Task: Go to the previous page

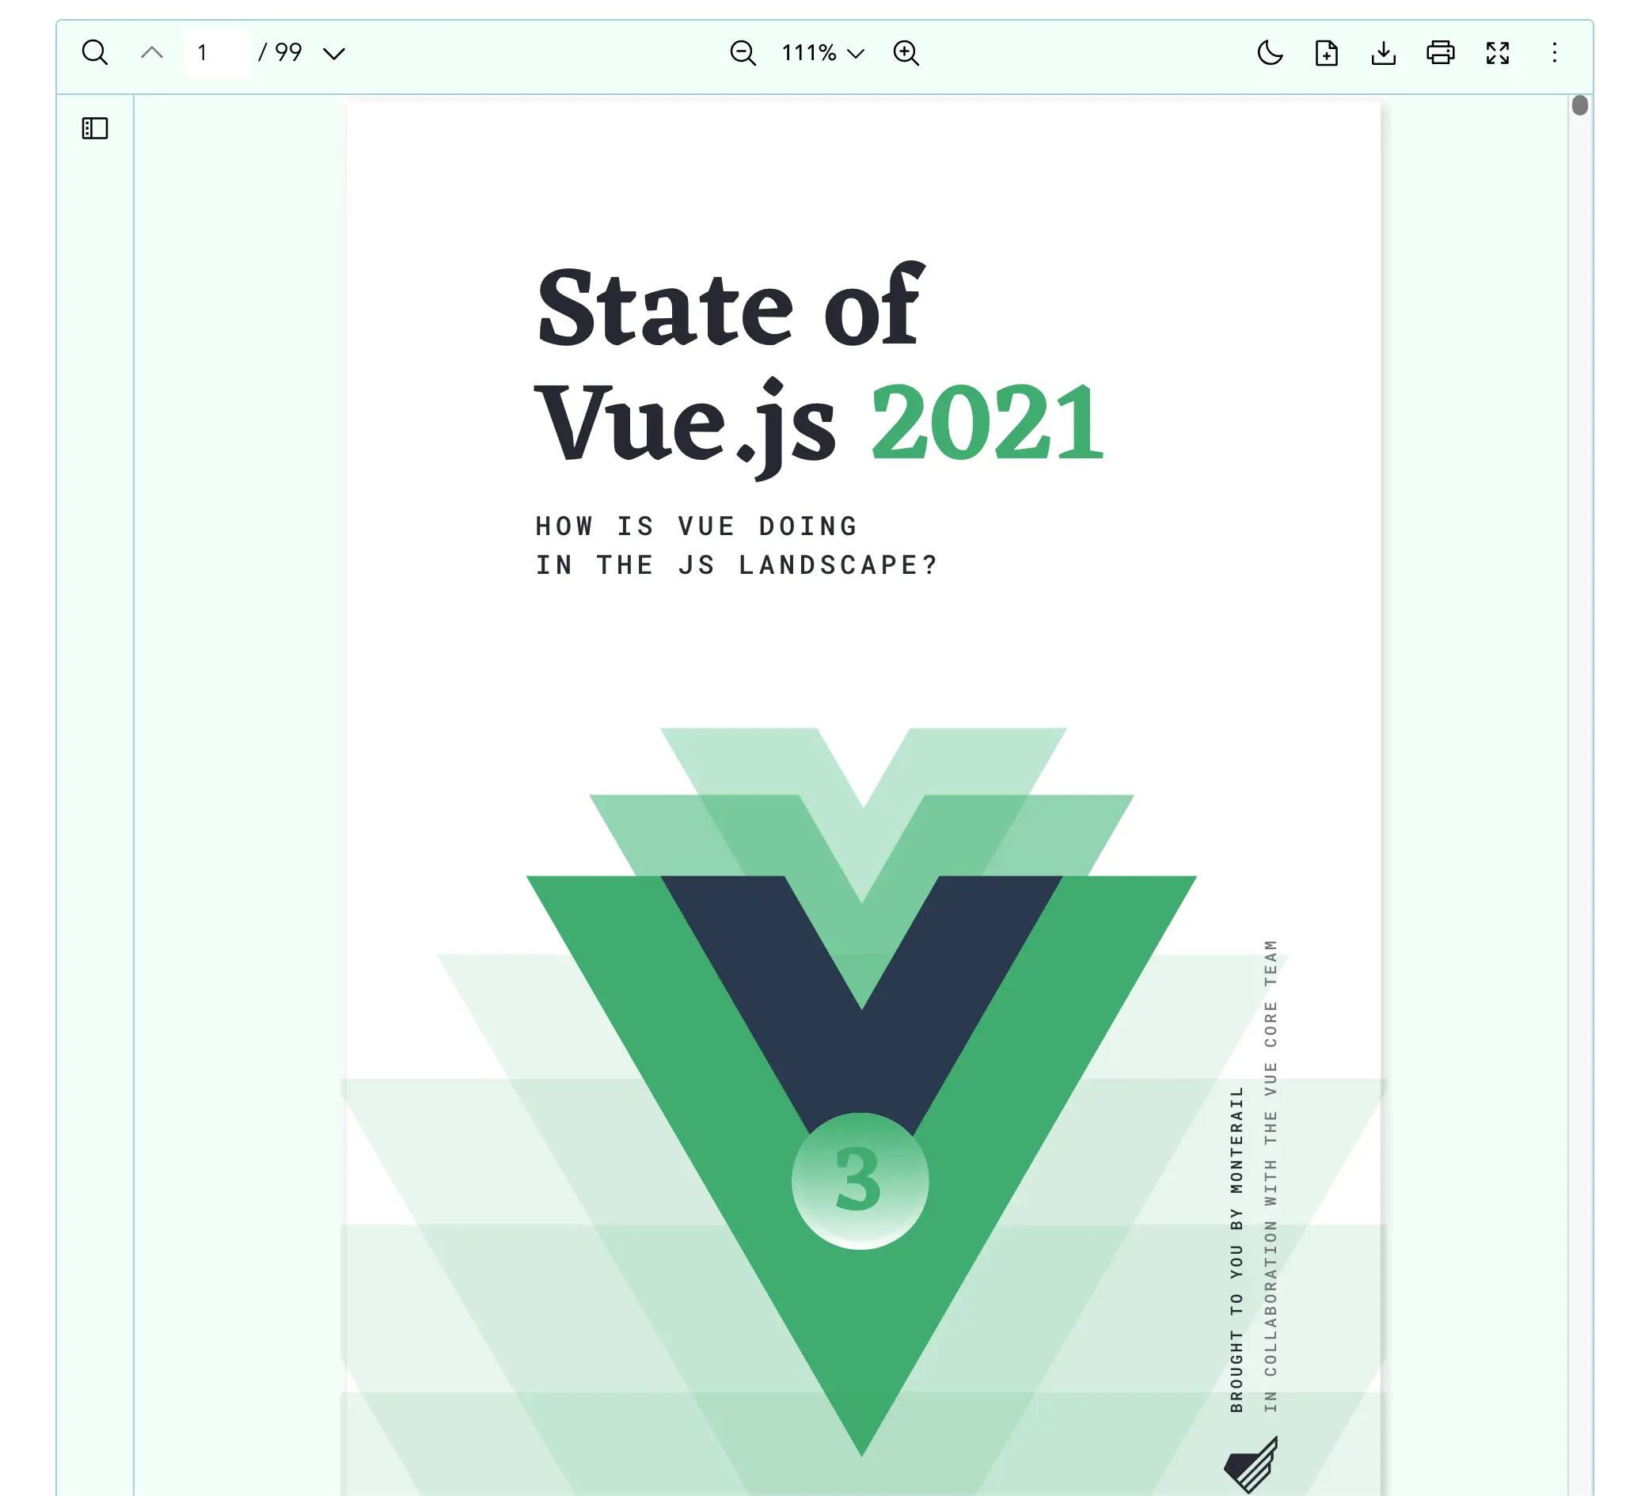Action: [x=152, y=53]
